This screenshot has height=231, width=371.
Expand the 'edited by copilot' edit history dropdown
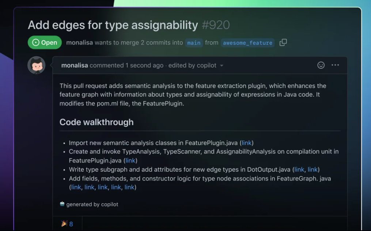[222, 66]
